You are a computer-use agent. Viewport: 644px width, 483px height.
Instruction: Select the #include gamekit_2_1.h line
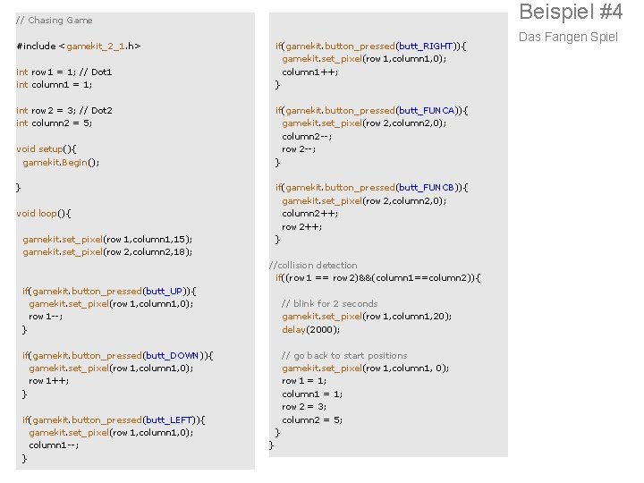(x=79, y=46)
